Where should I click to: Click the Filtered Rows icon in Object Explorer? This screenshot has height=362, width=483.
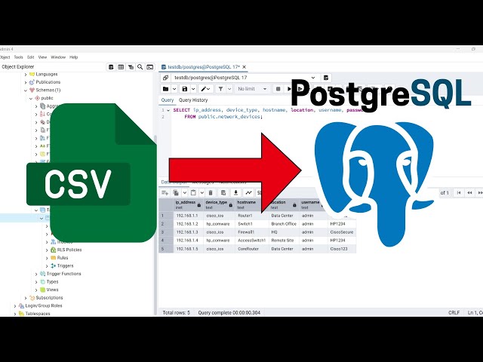tap(131, 67)
